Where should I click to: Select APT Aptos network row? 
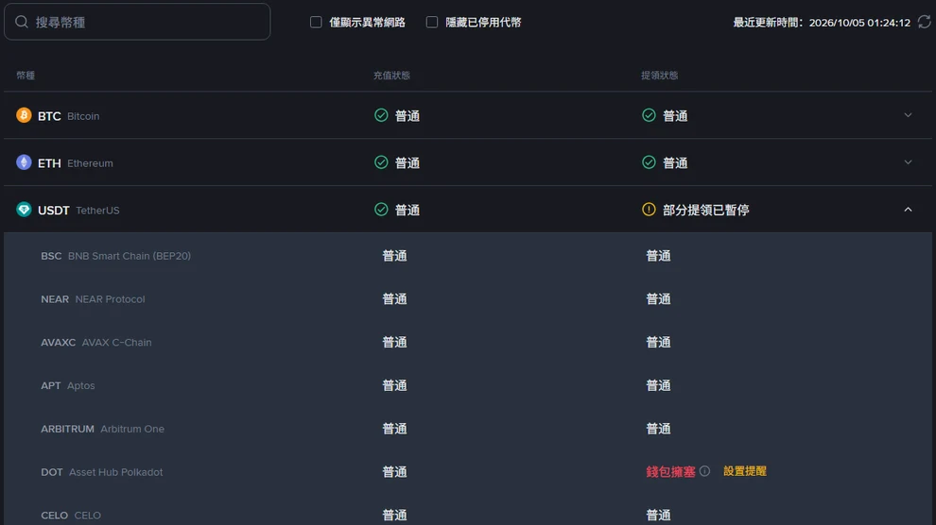pyautogui.click(x=468, y=385)
